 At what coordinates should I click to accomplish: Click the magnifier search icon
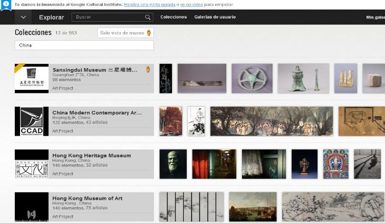click(x=148, y=17)
